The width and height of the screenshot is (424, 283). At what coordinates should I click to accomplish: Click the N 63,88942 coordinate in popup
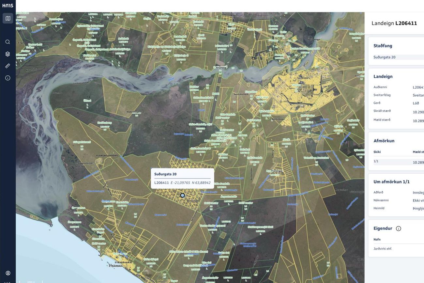201,183
